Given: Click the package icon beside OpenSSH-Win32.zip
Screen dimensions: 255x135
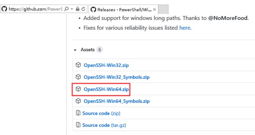Looking at the screenshot, I should coord(78,65).
